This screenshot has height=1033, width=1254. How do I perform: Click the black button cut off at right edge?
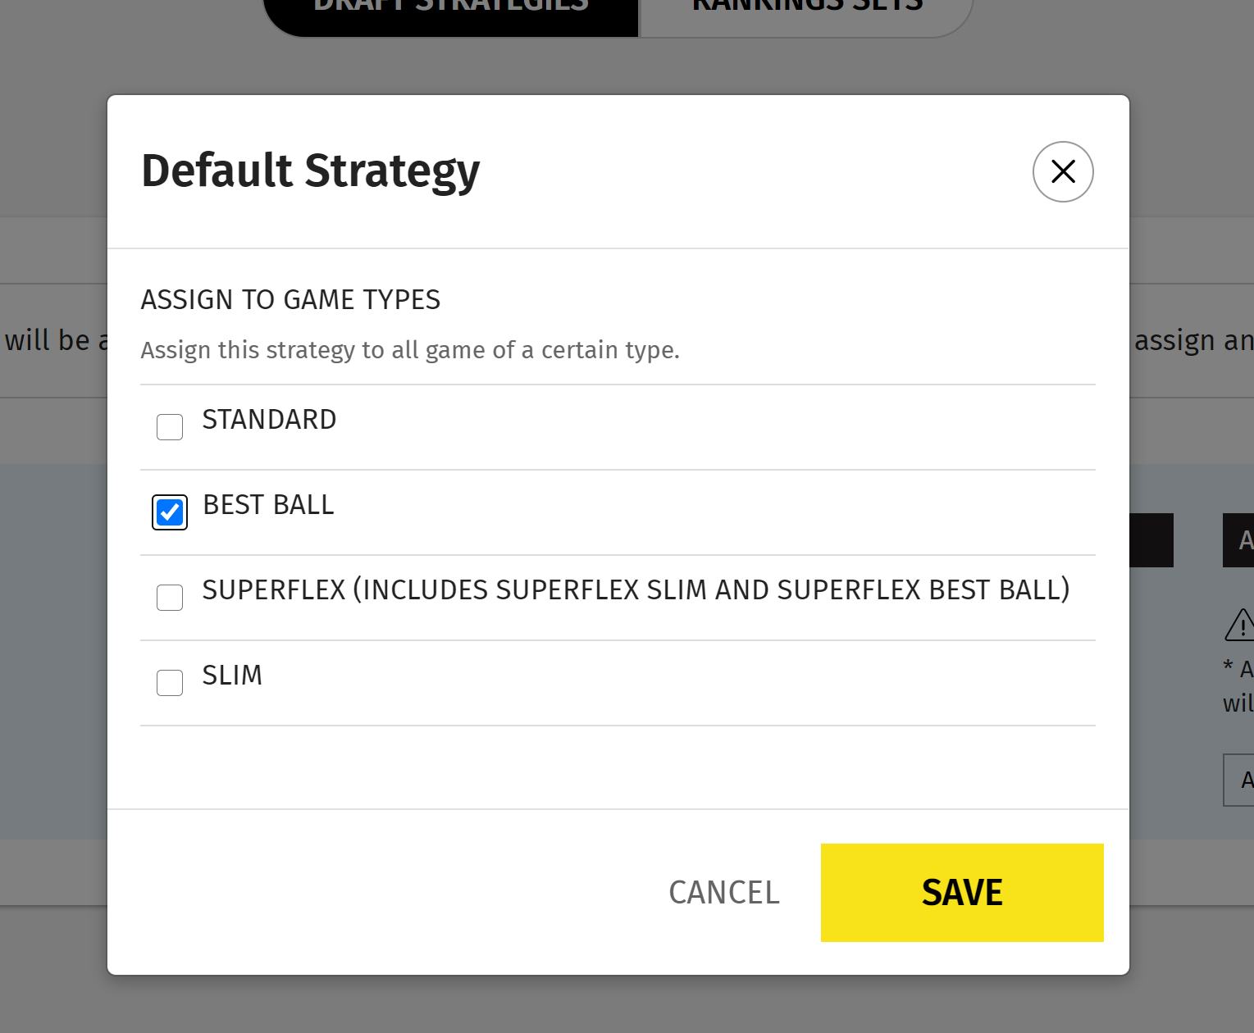(1239, 540)
